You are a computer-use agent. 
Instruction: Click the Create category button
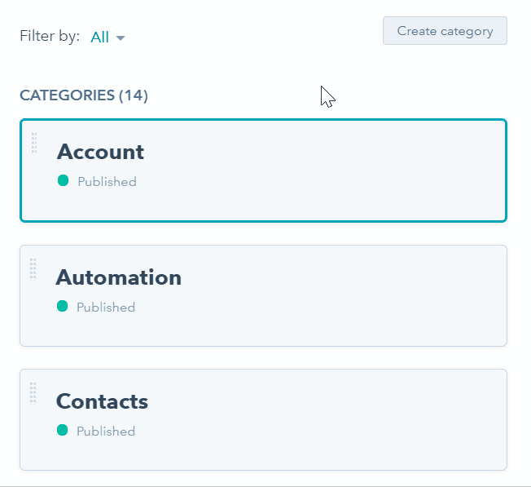coord(445,30)
